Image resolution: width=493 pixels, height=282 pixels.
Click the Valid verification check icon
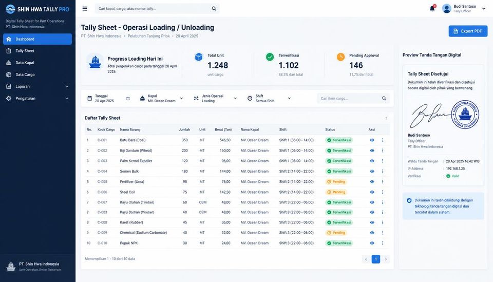tap(448, 176)
